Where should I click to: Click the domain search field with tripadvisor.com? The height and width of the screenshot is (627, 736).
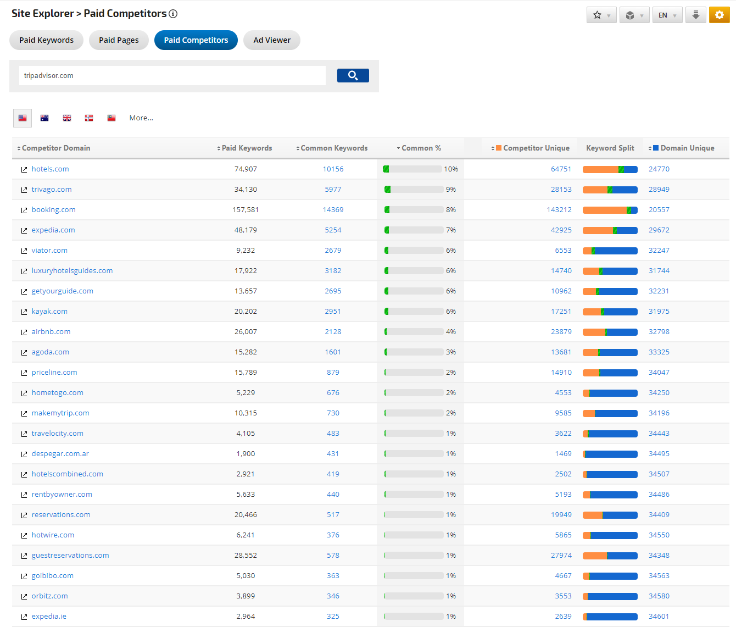(172, 75)
